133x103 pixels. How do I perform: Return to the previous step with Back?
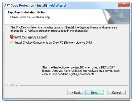[x=76, y=93]
